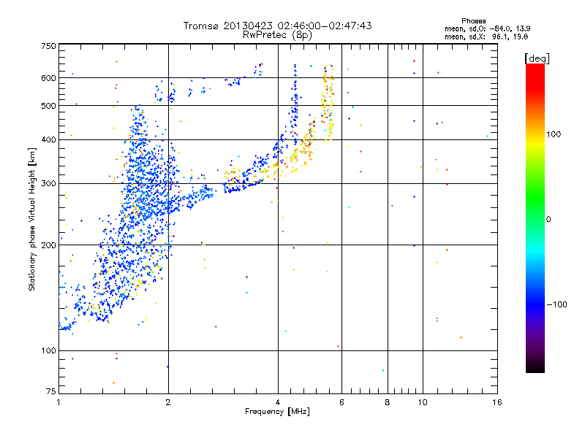Click the x-axis '10' tick label
Screen dimensions: 585x438
[423, 402]
